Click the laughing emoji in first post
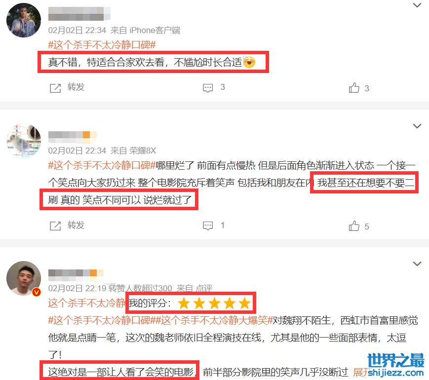Screen dimensions: 429x380 click(x=249, y=62)
